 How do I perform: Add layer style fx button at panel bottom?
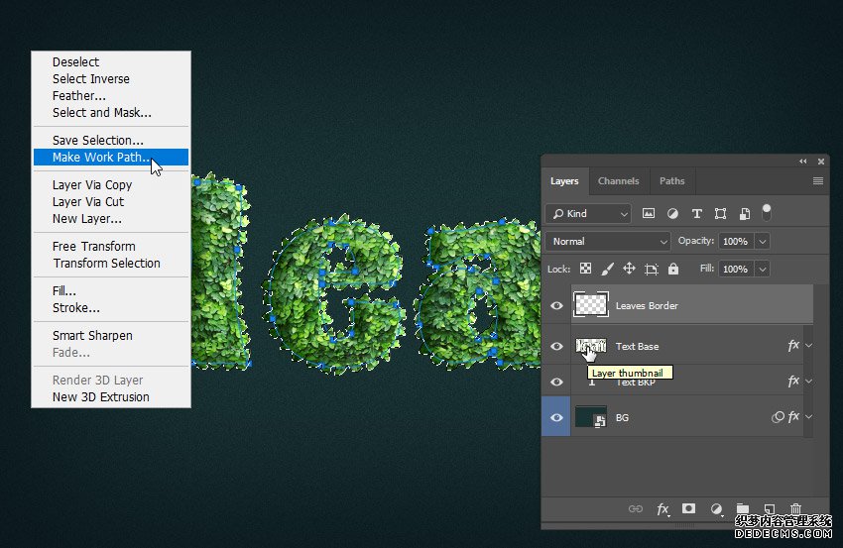pyautogui.click(x=662, y=508)
